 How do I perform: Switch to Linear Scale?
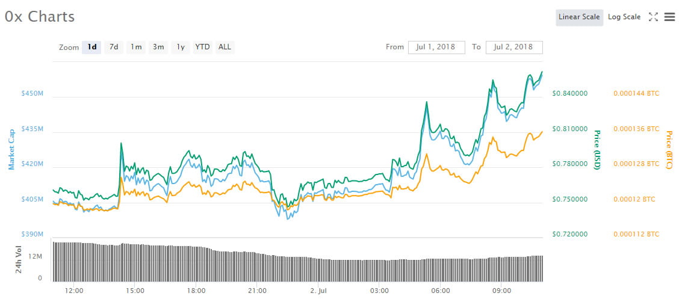click(x=578, y=17)
